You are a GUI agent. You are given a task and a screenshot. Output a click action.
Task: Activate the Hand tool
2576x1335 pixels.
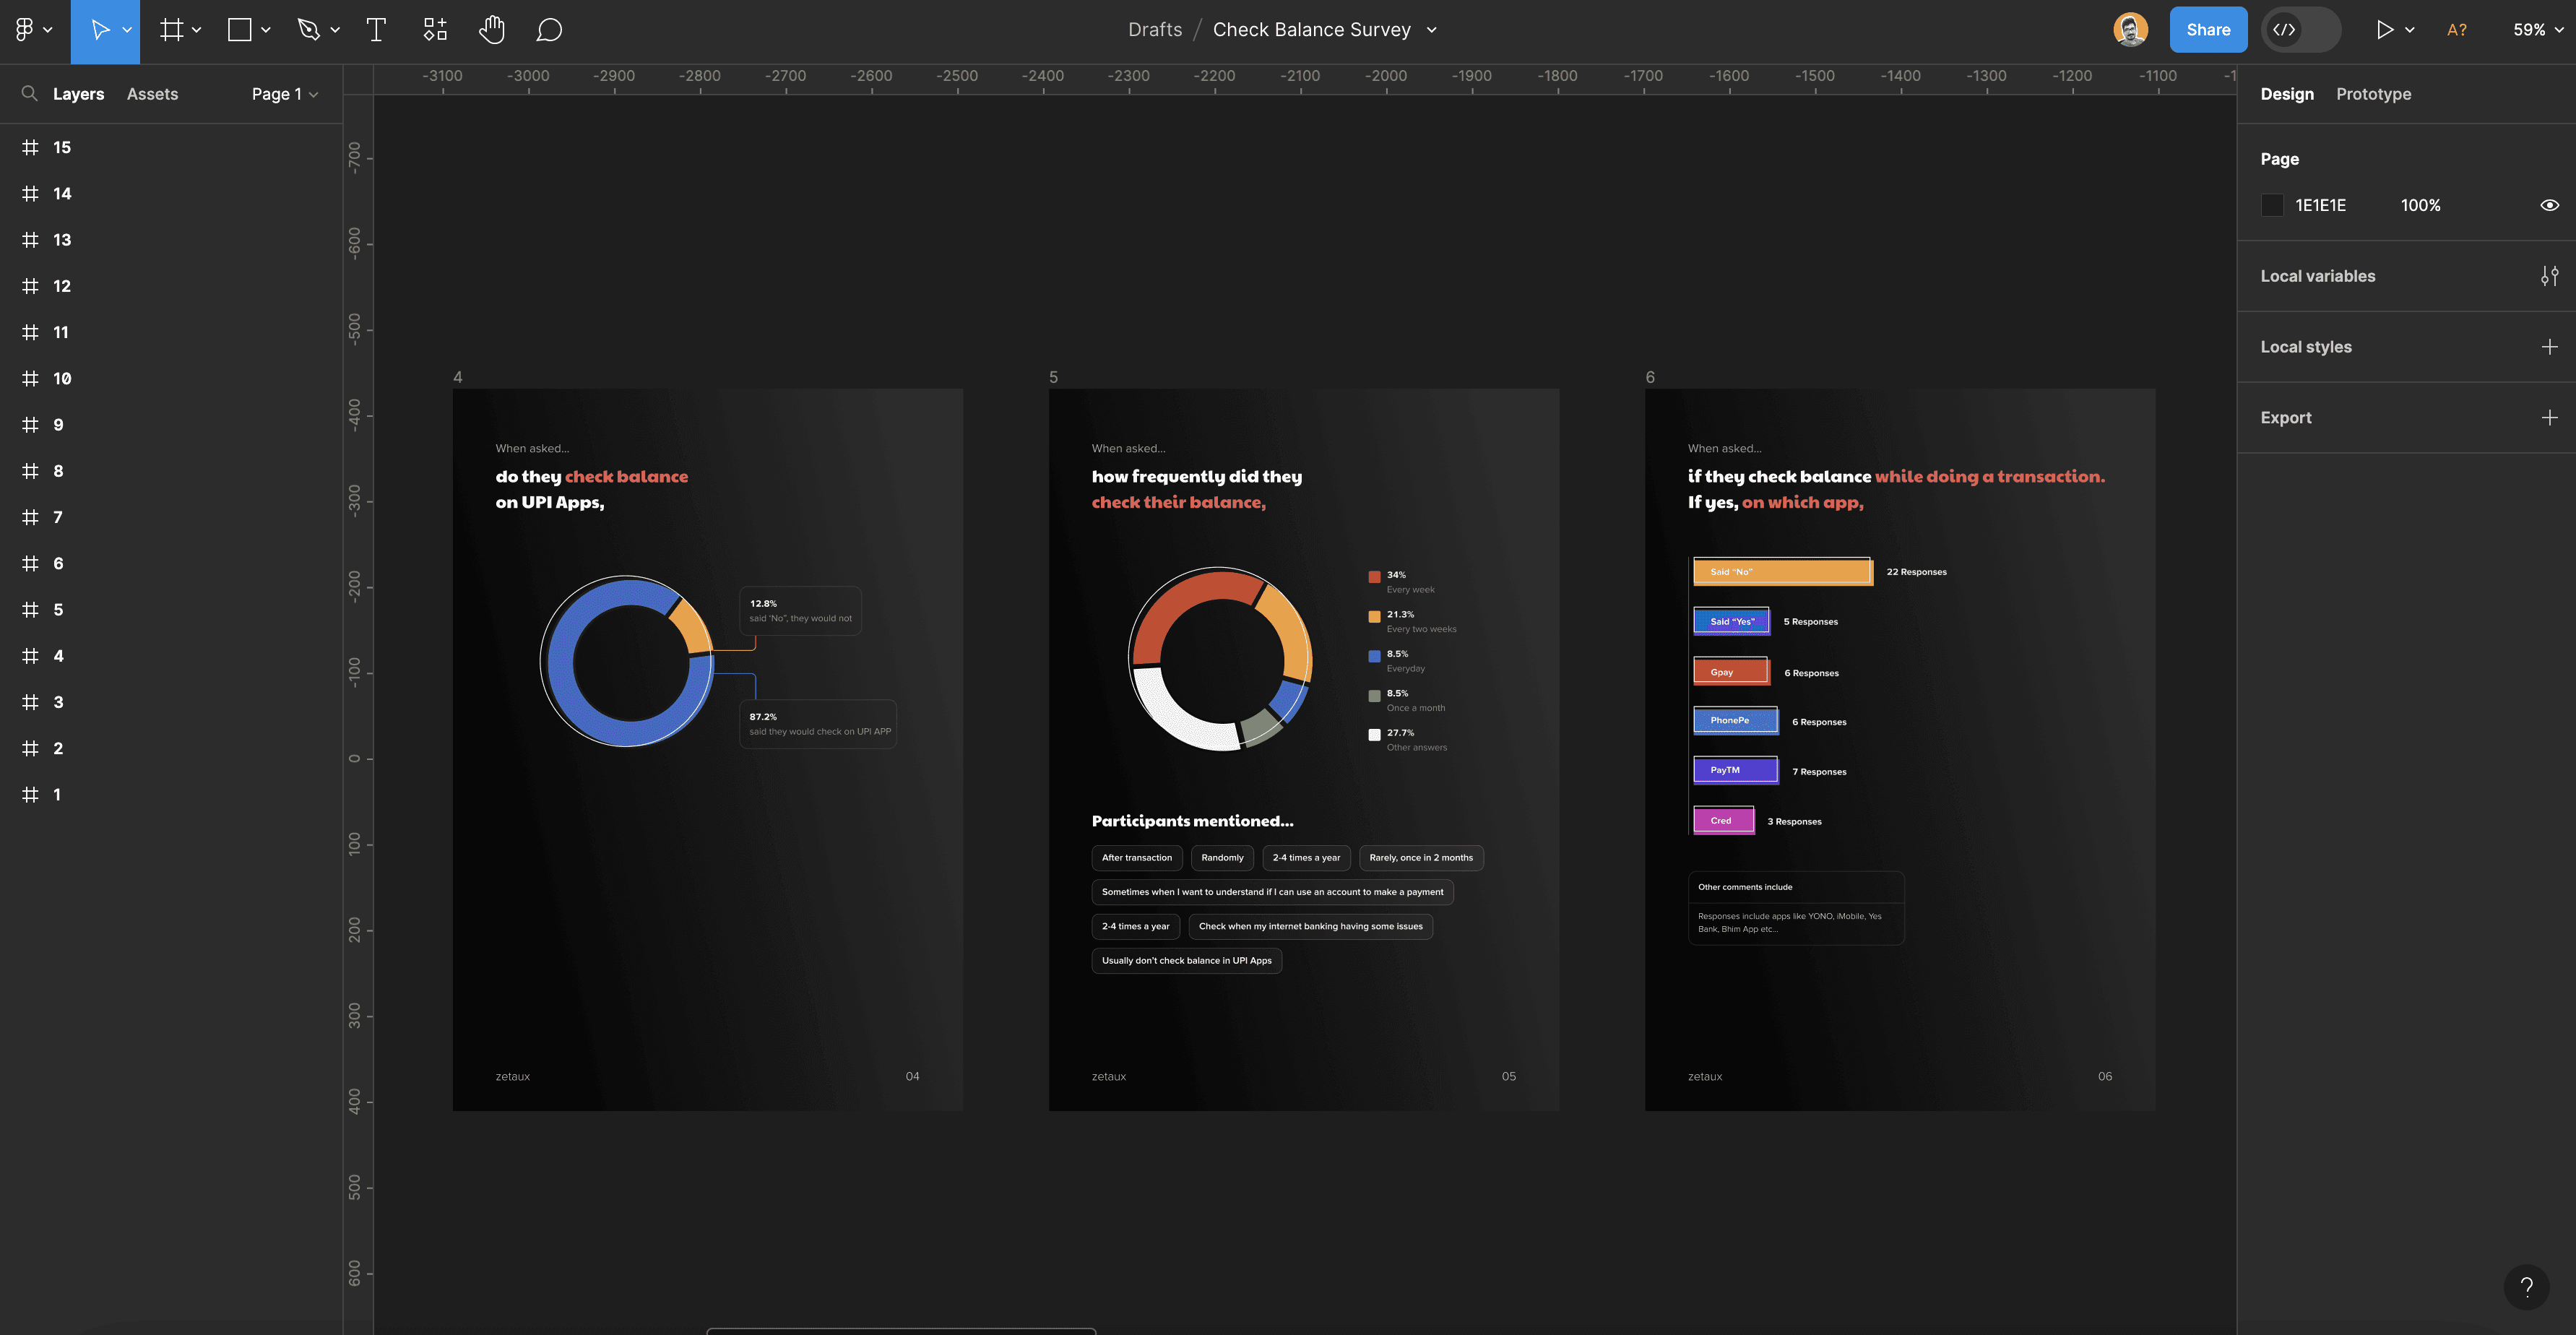tap(491, 30)
